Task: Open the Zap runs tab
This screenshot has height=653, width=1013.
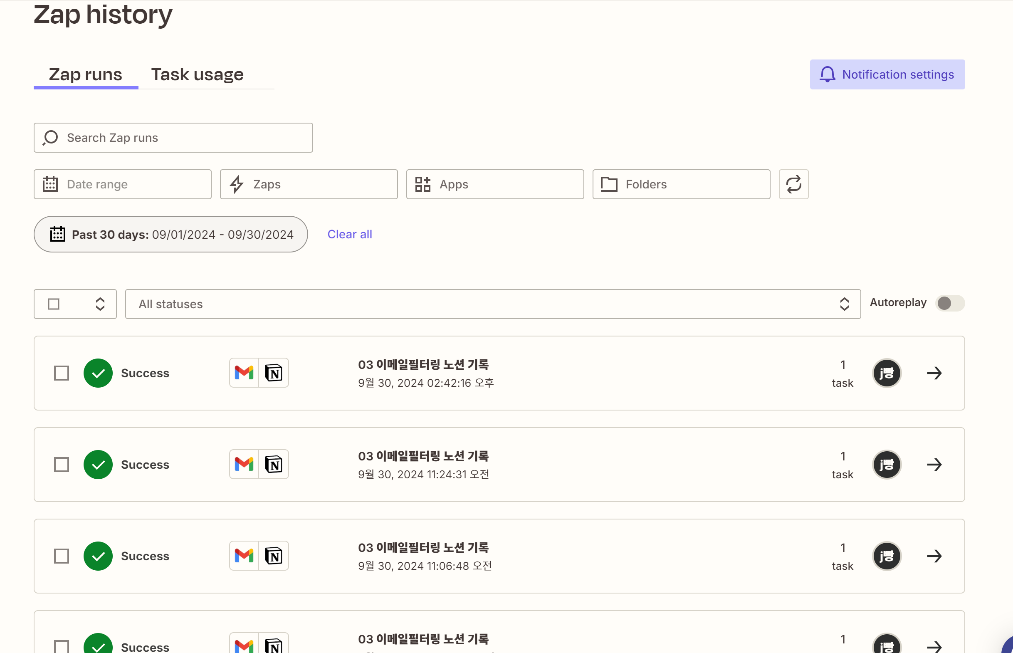Action: click(x=86, y=74)
